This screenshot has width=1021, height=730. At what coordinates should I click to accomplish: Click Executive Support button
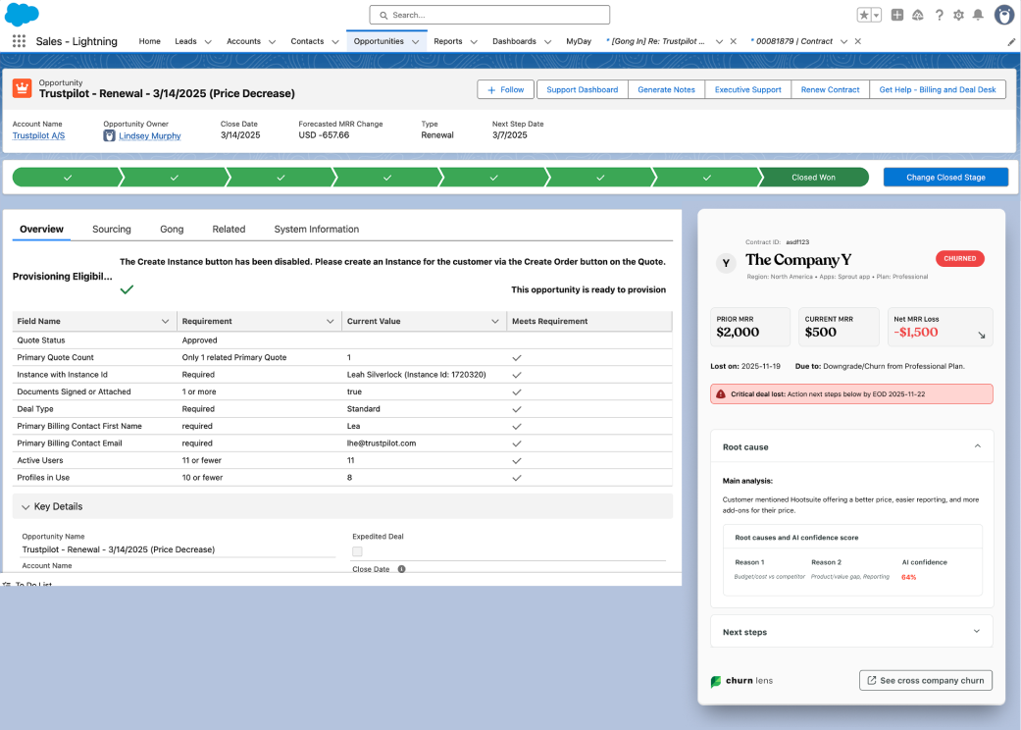pos(747,90)
